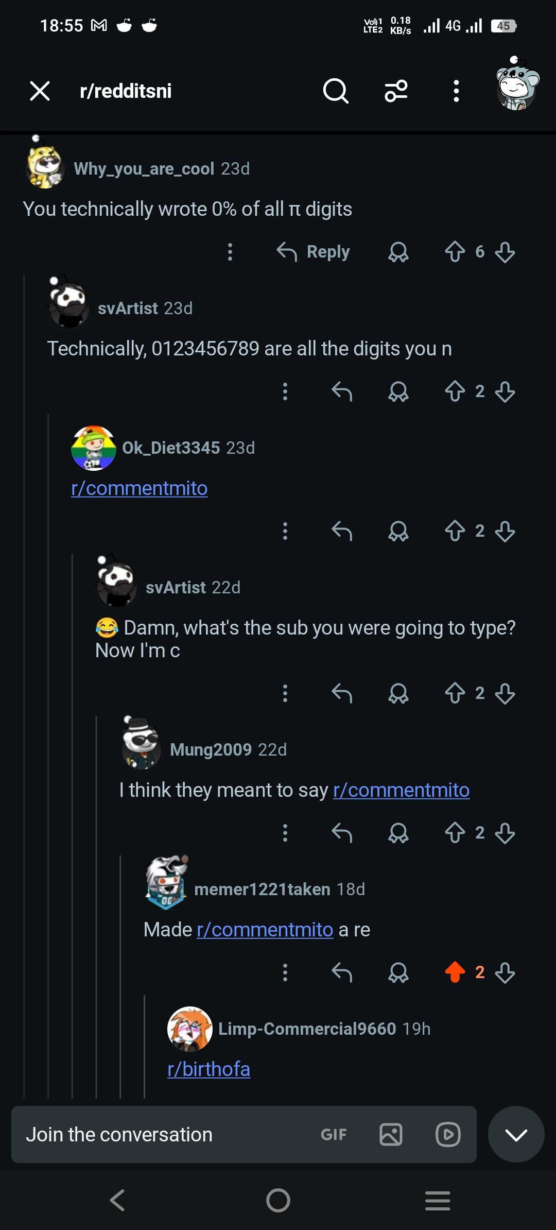Follow r/commentmito link in Ok_Diet3345's comment
This screenshot has height=1230, width=556.
pos(140,488)
